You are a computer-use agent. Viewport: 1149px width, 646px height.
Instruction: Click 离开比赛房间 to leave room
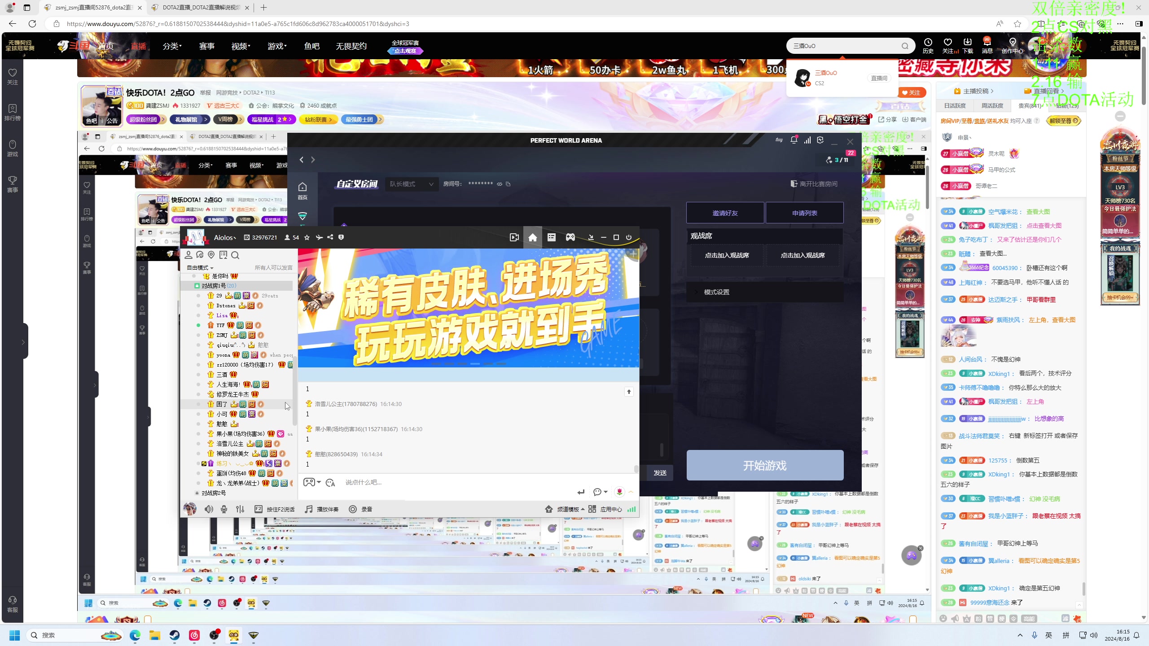pyautogui.click(x=814, y=184)
